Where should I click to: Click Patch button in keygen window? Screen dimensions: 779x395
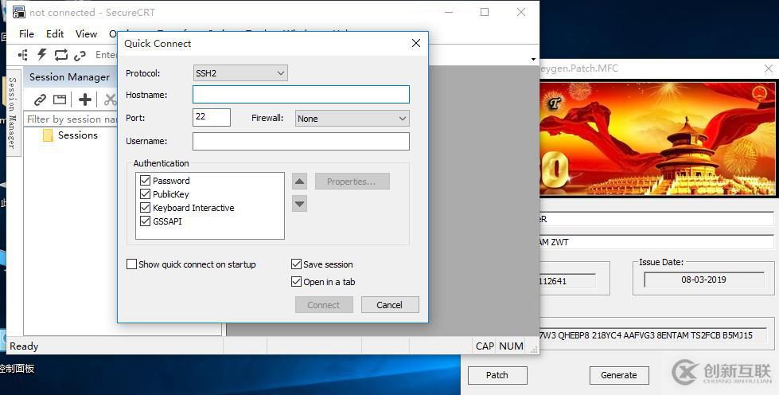pos(497,375)
